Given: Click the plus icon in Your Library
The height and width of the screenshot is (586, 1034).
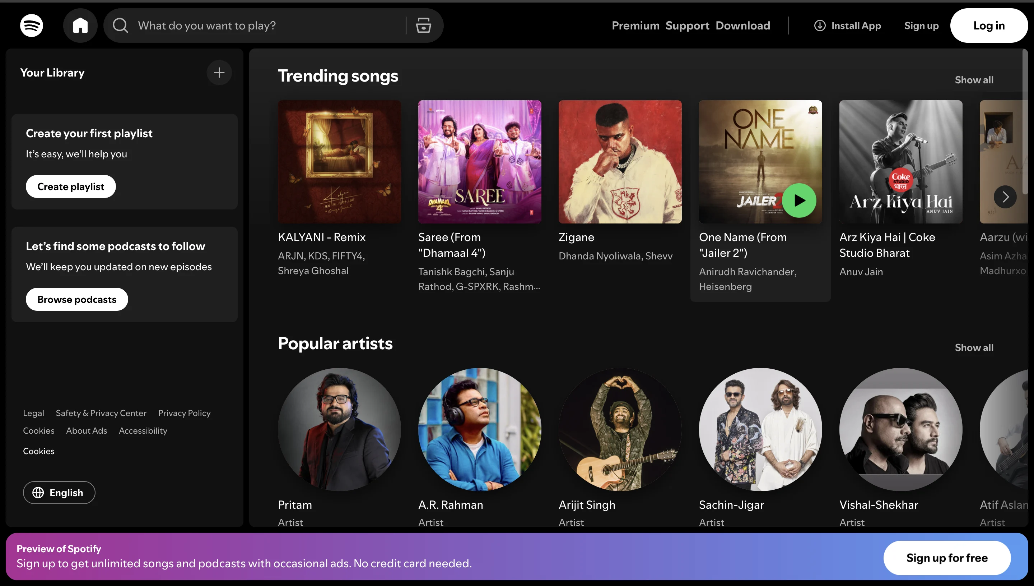Looking at the screenshot, I should point(219,73).
